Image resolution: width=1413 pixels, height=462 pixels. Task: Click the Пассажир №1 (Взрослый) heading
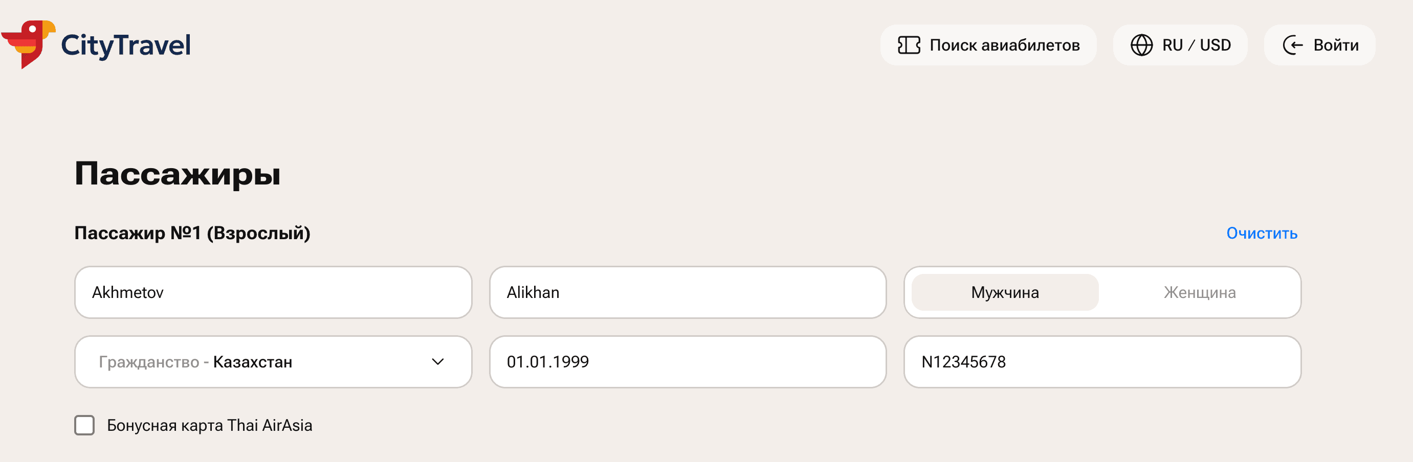[x=192, y=234]
